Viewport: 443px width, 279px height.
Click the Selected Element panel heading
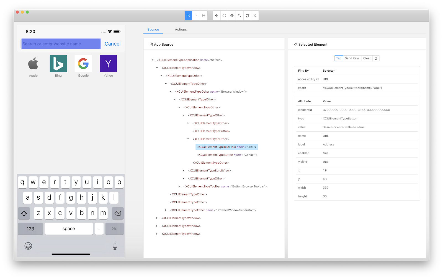pos(310,45)
